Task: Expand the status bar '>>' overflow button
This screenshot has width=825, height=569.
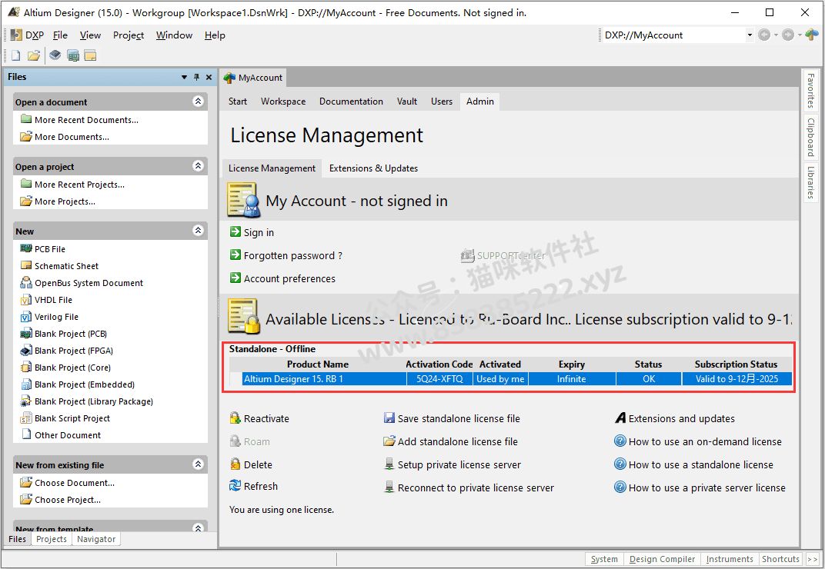Action: [x=813, y=559]
